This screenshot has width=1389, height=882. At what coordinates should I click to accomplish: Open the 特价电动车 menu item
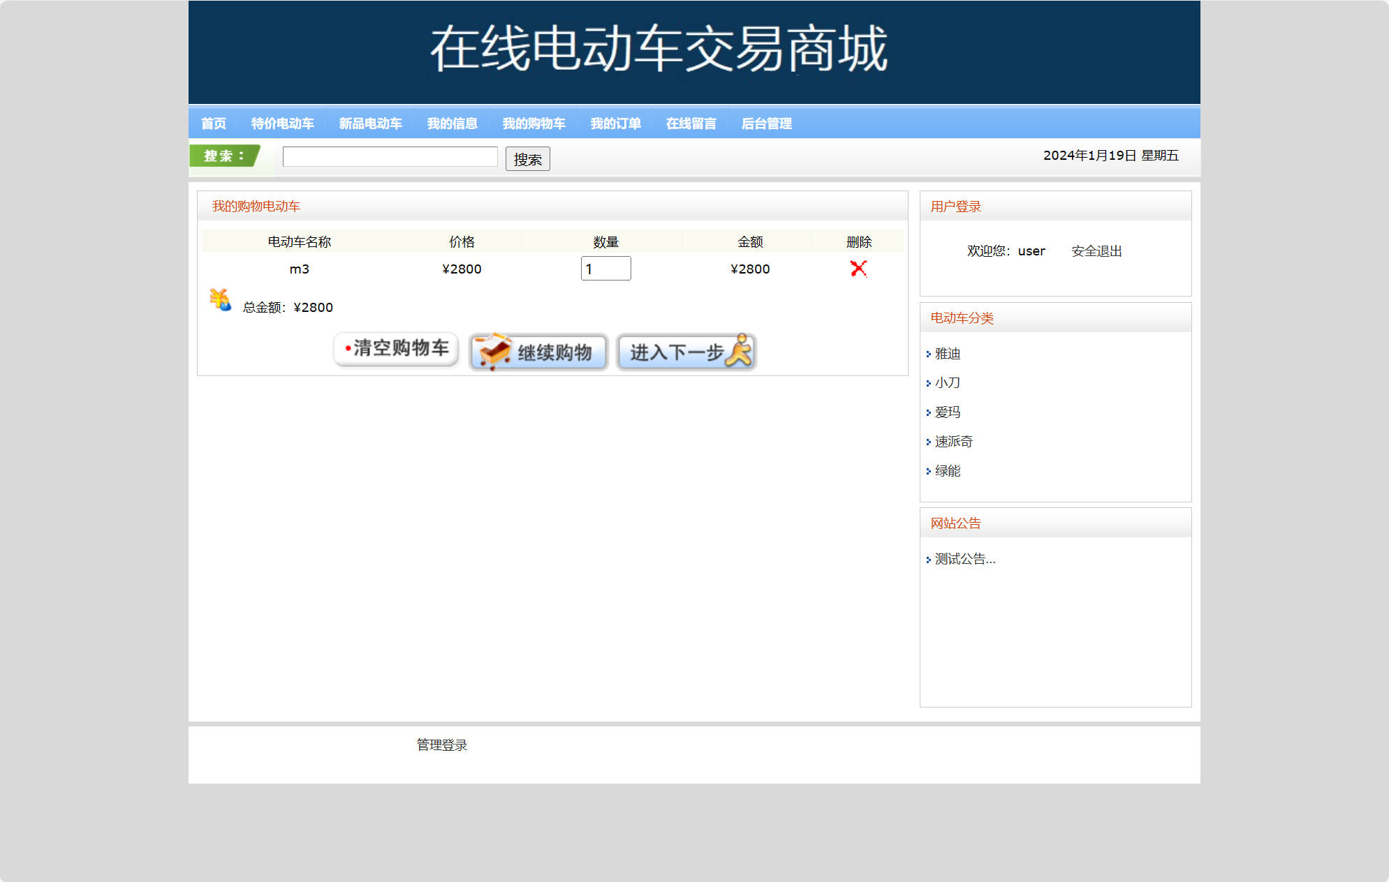click(281, 123)
